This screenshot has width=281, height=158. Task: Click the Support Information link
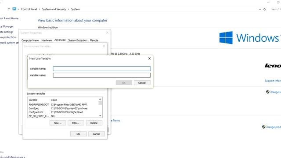tap(273, 81)
